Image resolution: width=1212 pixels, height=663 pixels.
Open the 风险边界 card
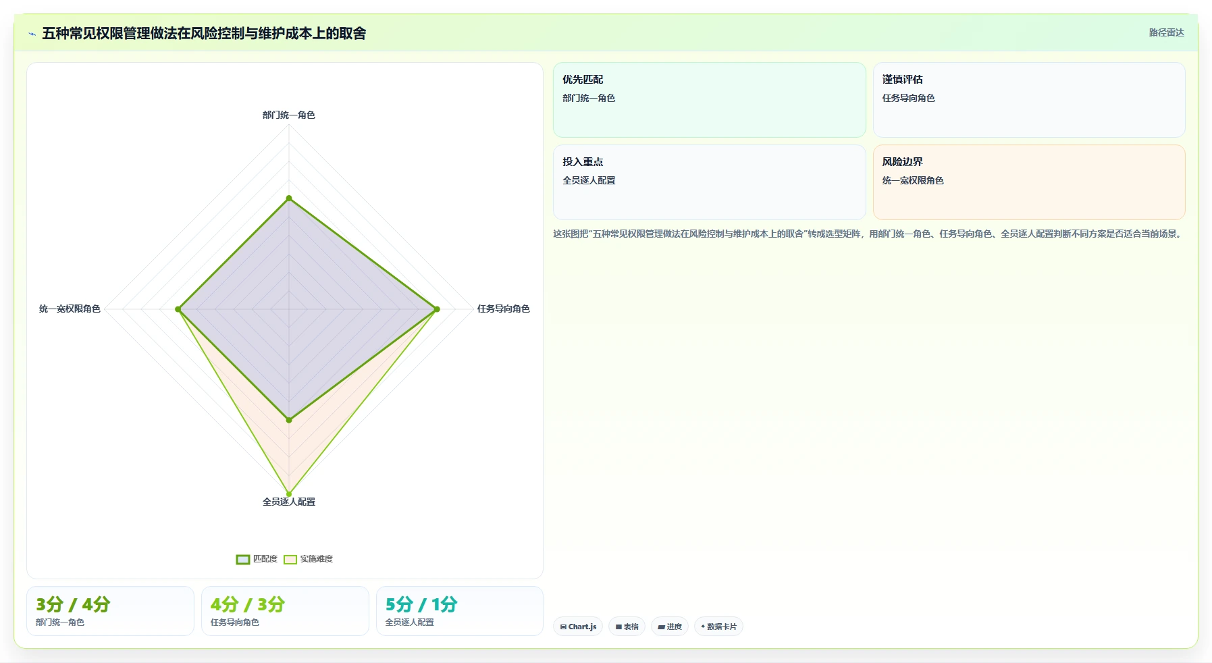coord(1029,182)
